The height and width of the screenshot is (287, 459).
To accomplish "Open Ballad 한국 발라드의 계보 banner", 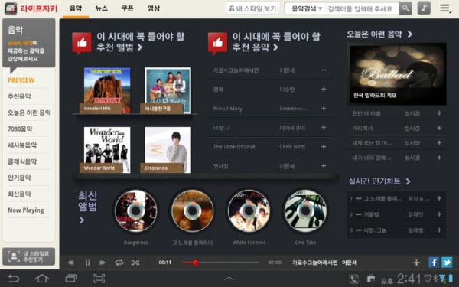I will 396,73.
